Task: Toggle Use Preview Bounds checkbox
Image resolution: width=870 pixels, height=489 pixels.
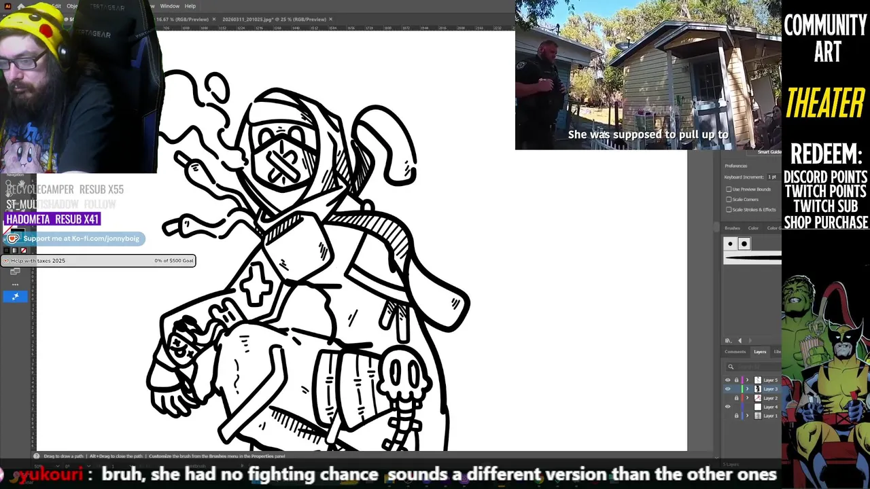Action: click(729, 189)
